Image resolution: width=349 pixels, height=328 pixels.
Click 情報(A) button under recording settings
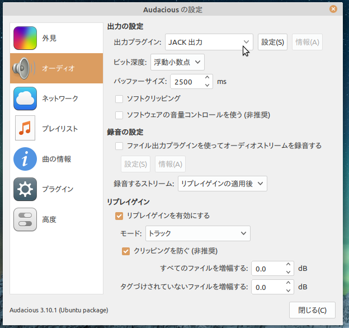(170, 164)
